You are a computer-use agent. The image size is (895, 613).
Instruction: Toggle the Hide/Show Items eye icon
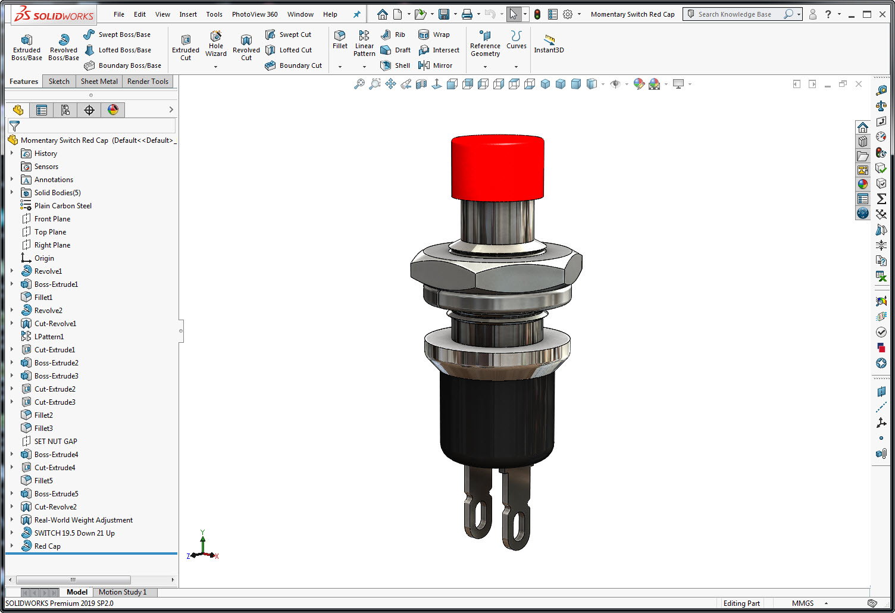(x=615, y=84)
